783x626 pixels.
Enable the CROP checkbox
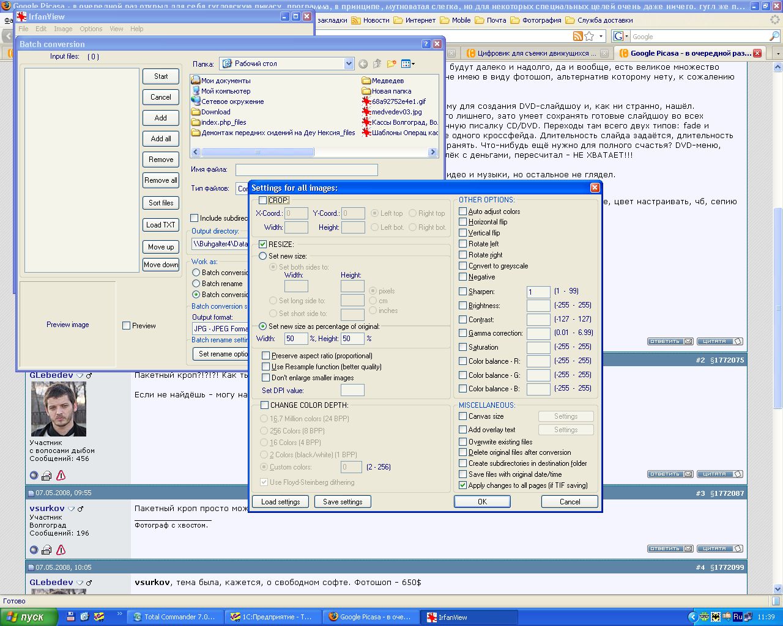(x=263, y=201)
